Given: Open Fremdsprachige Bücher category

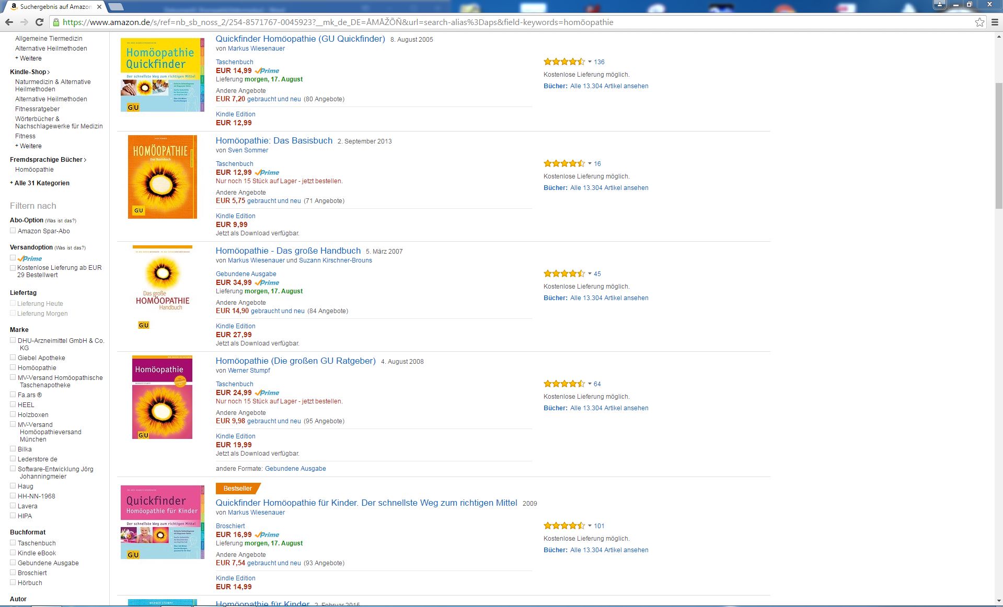Looking at the screenshot, I should (46, 160).
